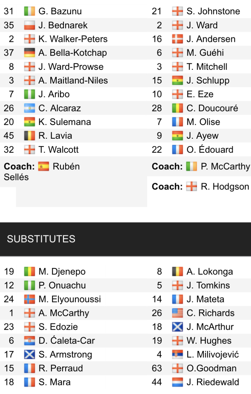Viewport: 251px width, 394px height.
Task: Click the Argentine flag next to C. Alcaraz
Action: click(29, 108)
